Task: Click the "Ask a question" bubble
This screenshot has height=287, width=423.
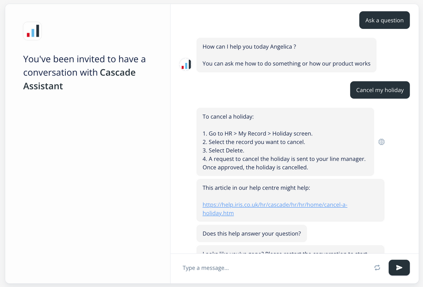Action: click(x=384, y=20)
